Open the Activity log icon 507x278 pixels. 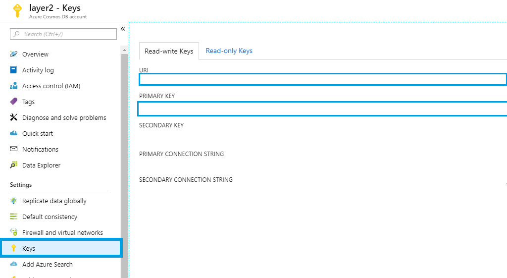tap(14, 70)
